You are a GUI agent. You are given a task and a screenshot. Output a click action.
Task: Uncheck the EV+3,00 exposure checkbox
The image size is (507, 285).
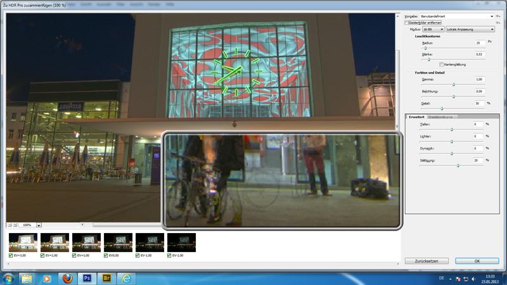pos(11,255)
